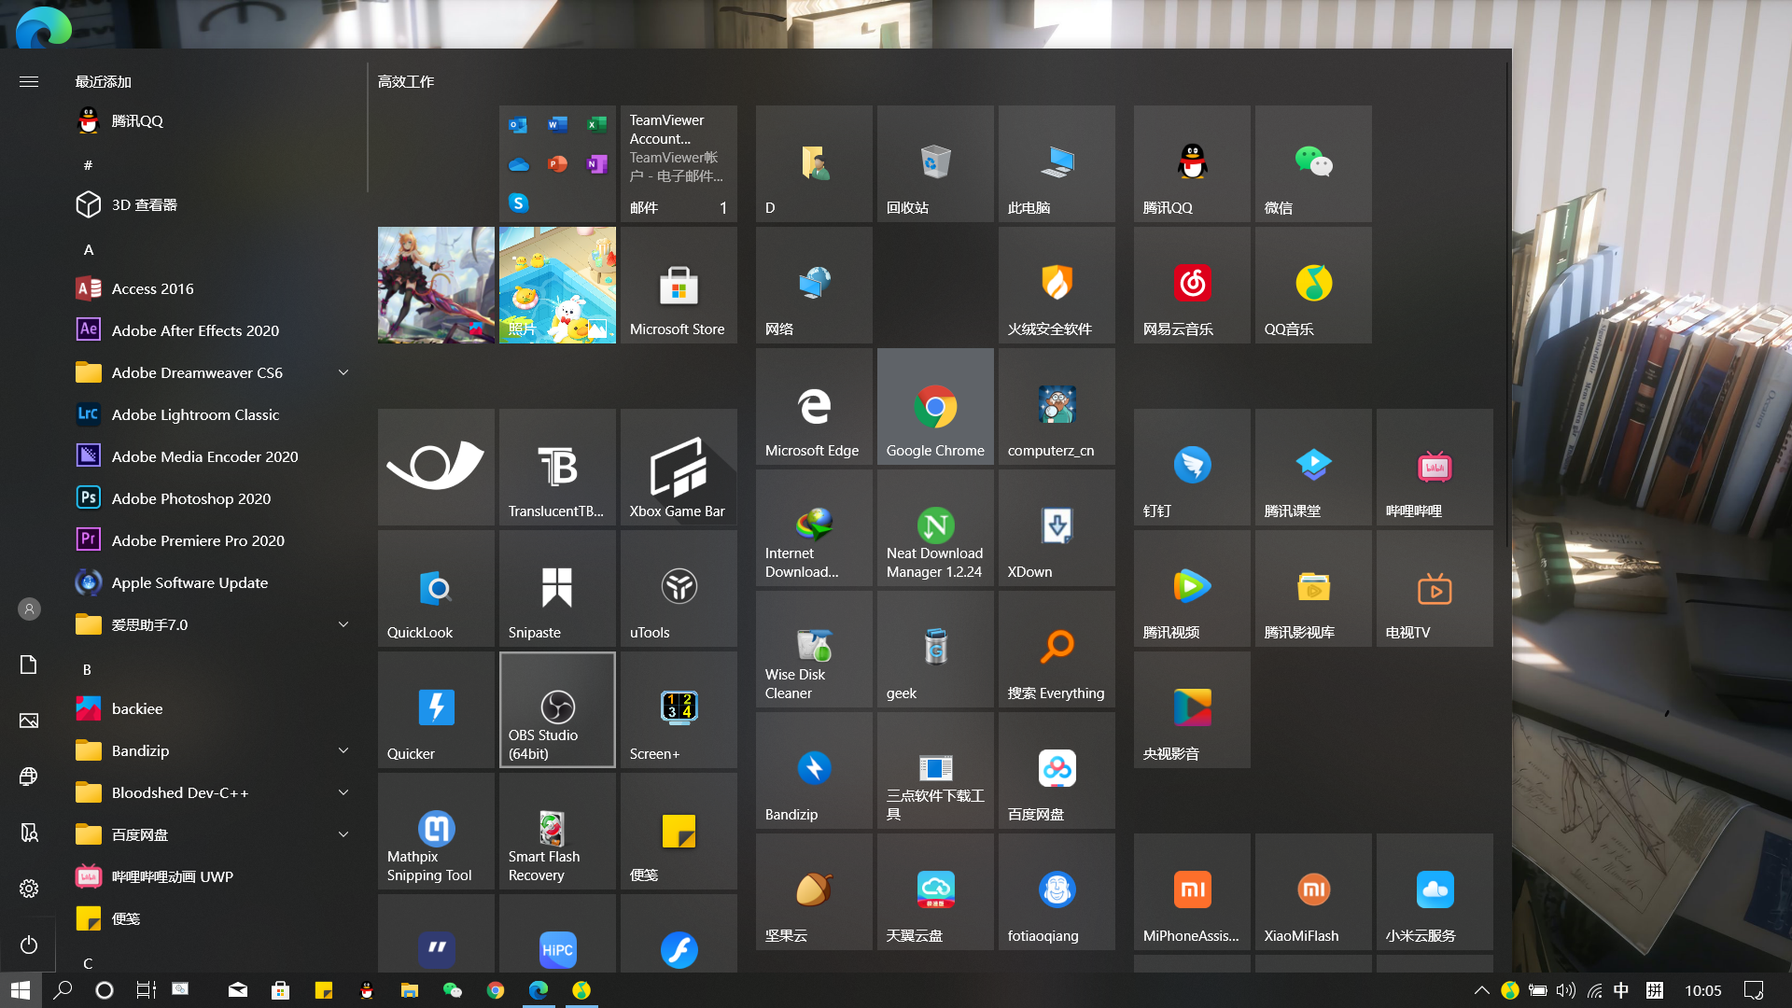1792x1008 pixels.
Task: Open the power options button
Action: click(x=29, y=945)
